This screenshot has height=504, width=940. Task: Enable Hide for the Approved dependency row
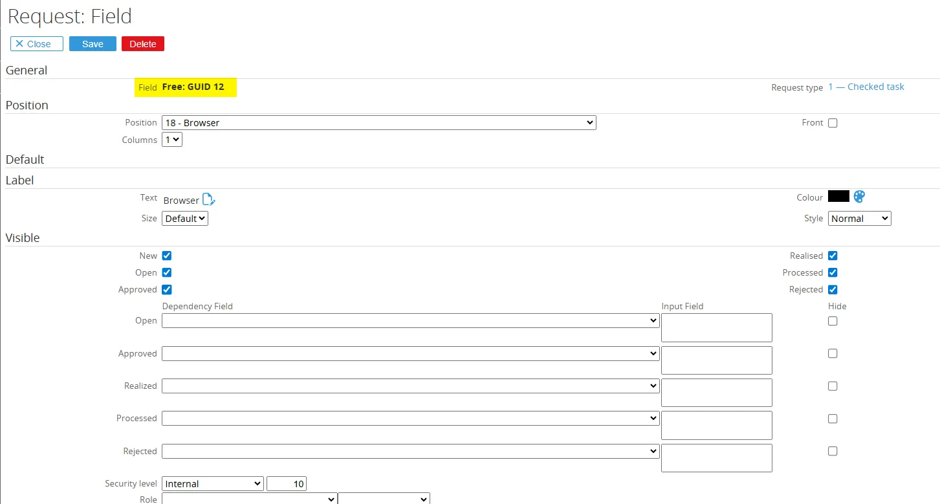pos(833,353)
